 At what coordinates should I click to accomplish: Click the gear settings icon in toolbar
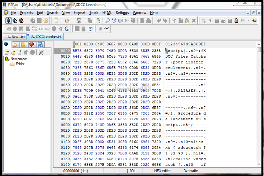(x=46, y=21)
